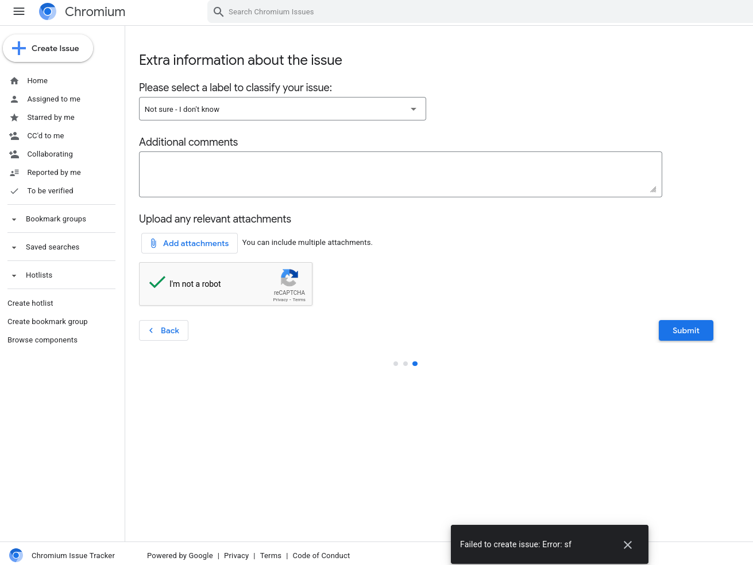Click the Back button
Image resolution: width=753 pixels, height=565 pixels.
click(x=164, y=330)
